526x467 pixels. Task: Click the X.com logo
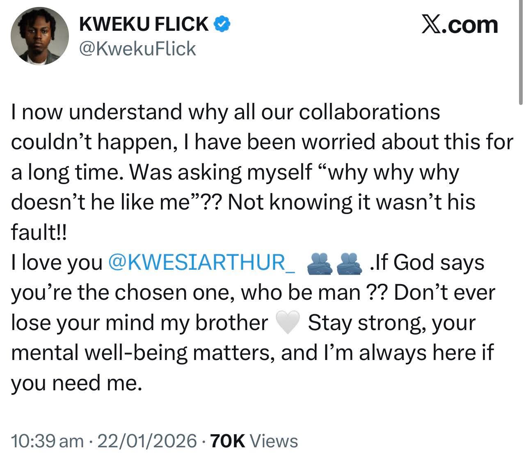coord(460,25)
